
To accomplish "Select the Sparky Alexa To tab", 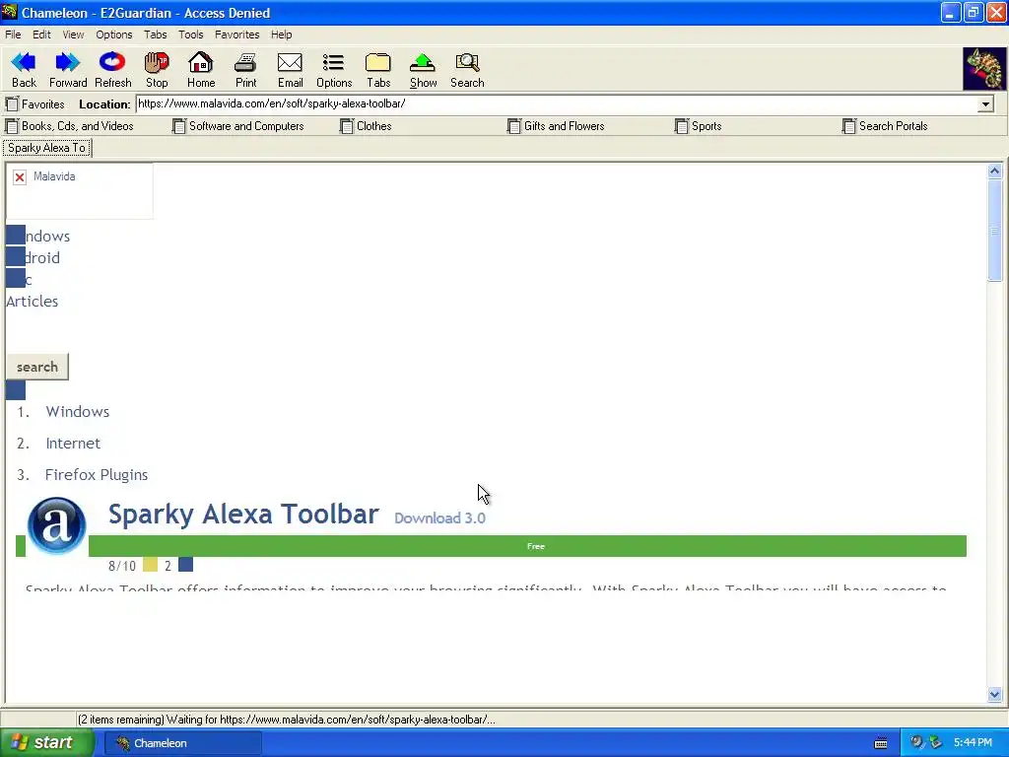I will coord(46,148).
